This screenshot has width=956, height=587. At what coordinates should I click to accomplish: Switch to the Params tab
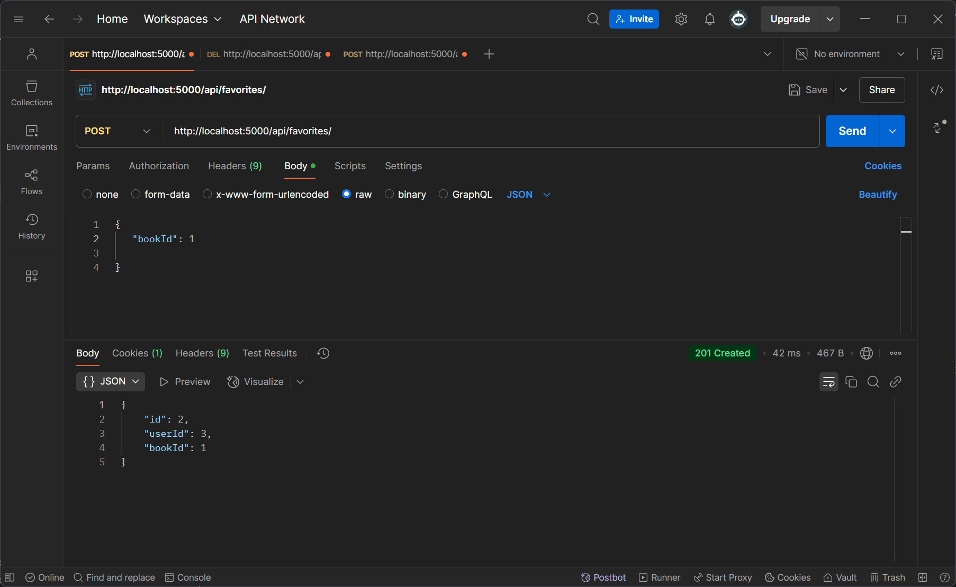tap(93, 166)
